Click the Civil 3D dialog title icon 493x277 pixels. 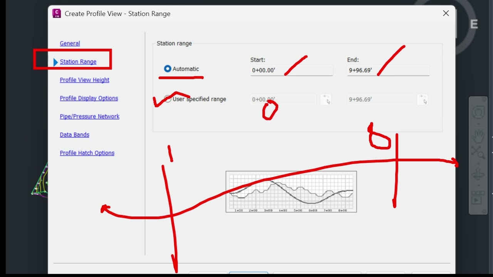tap(57, 13)
